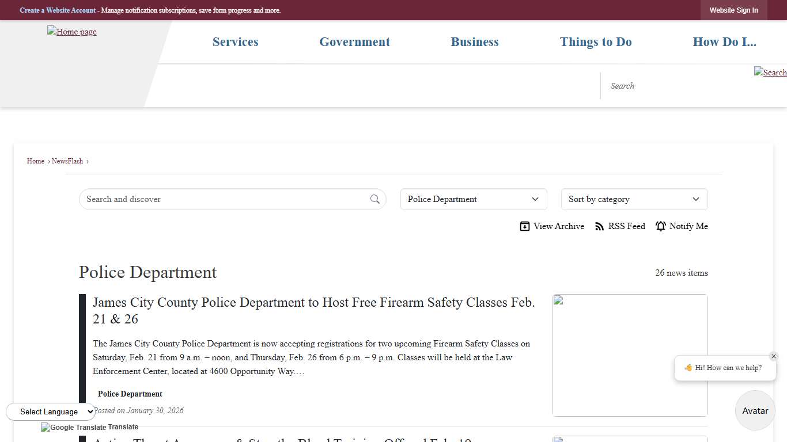Click the NewsFlash breadcrumb link
This screenshot has height=442, width=787.
[x=67, y=161]
